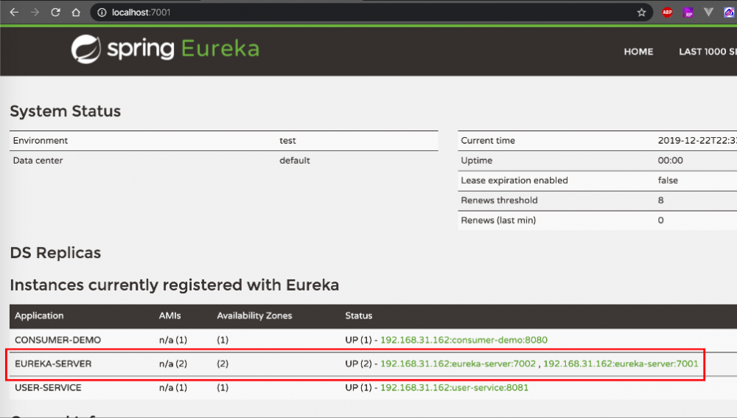737x418 pixels.
Task: Click the Application column header
Action: [x=39, y=316]
